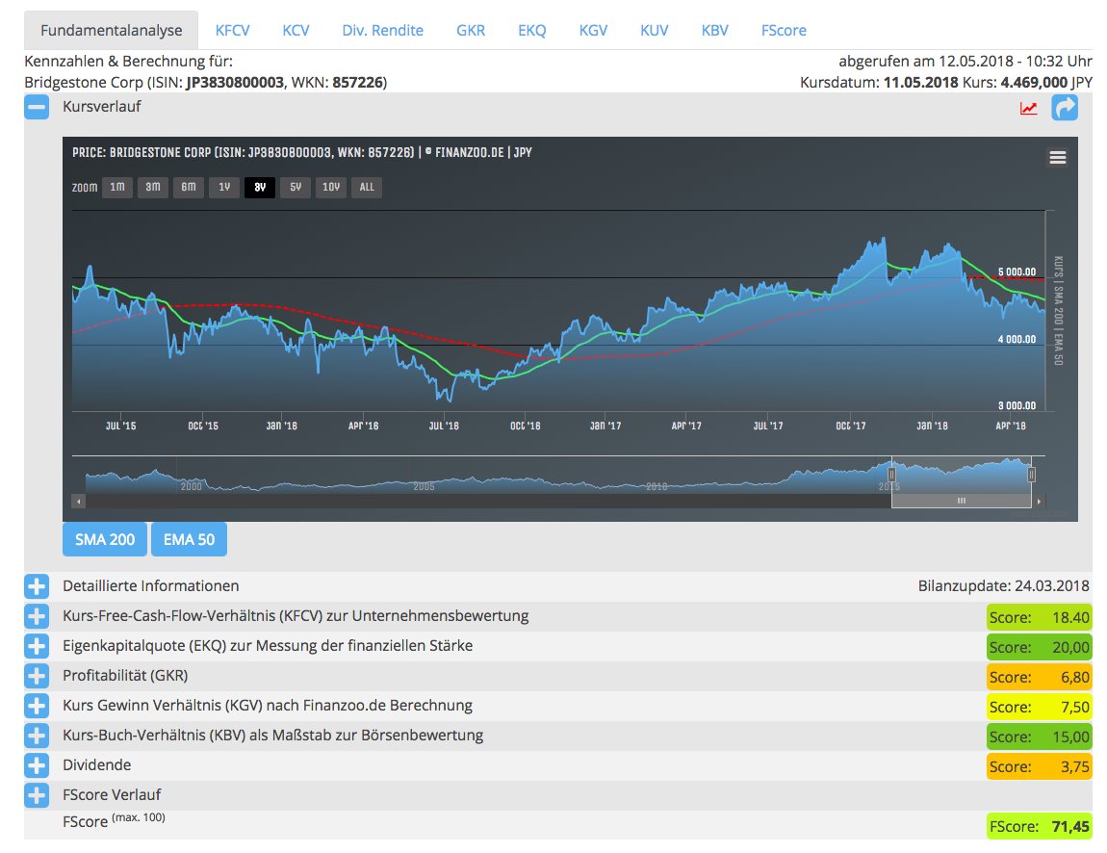1107x853 pixels.
Task: Set chart zoom to 1y
Action: (223, 187)
